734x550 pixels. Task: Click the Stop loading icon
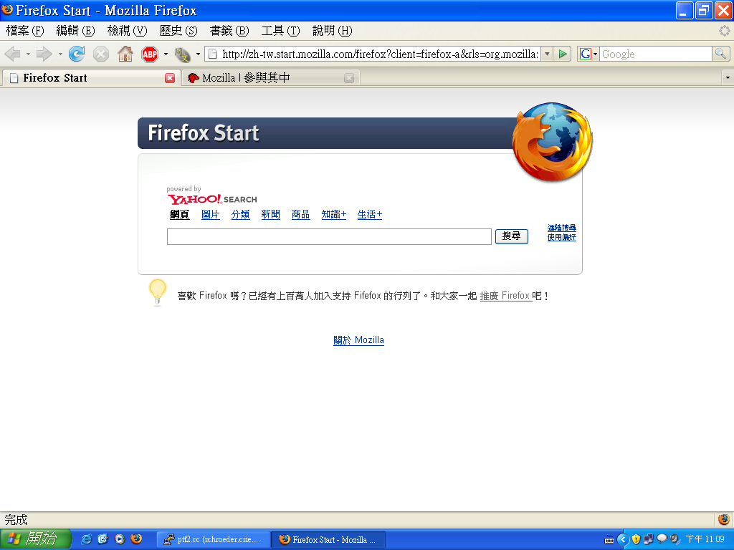pyautogui.click(x=100, y=54)
